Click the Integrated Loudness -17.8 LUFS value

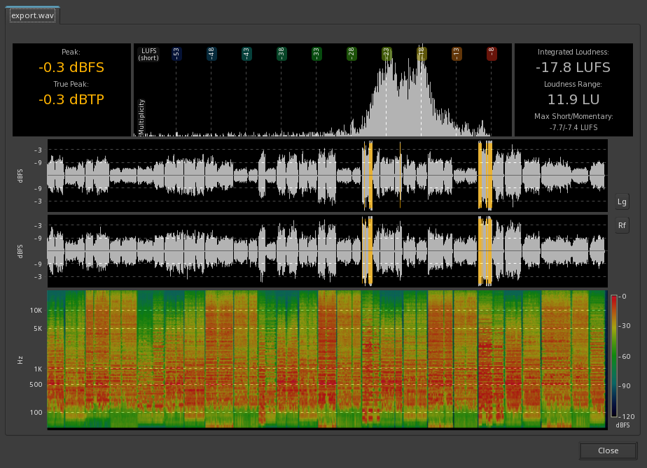(x=573, y=68)
